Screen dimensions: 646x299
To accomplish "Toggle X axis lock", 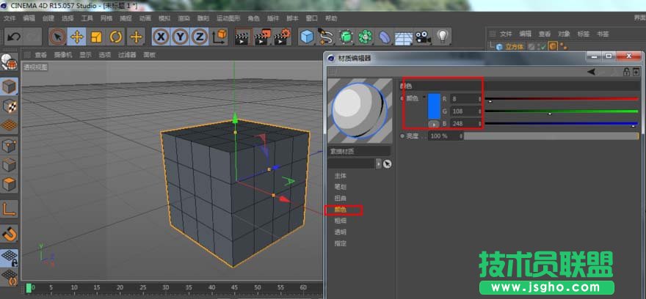I will [160, 37].
